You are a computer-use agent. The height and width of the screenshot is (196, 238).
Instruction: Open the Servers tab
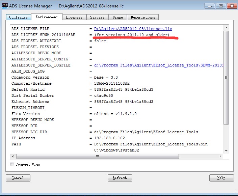(x=97, y=17)
